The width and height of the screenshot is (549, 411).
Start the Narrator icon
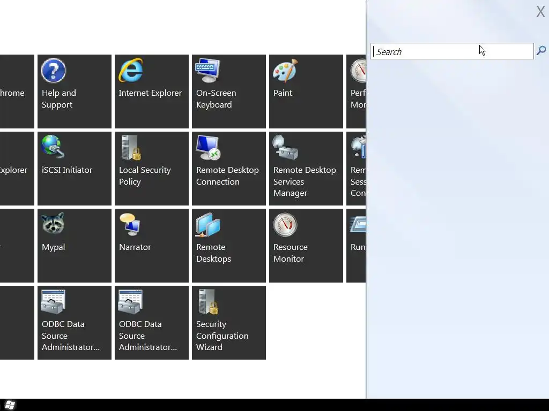click(x=130, y=224)
